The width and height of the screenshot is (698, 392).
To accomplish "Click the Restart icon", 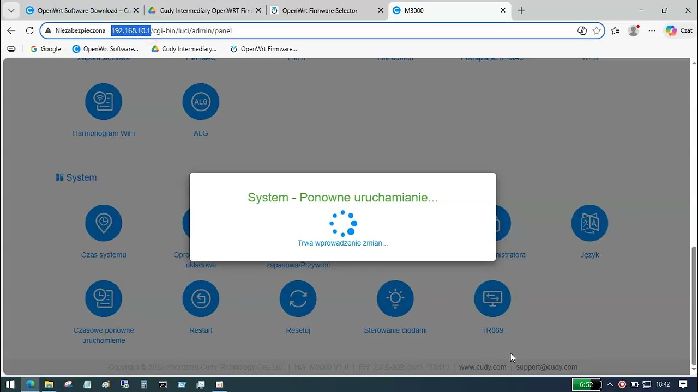I will click(201, 298).
